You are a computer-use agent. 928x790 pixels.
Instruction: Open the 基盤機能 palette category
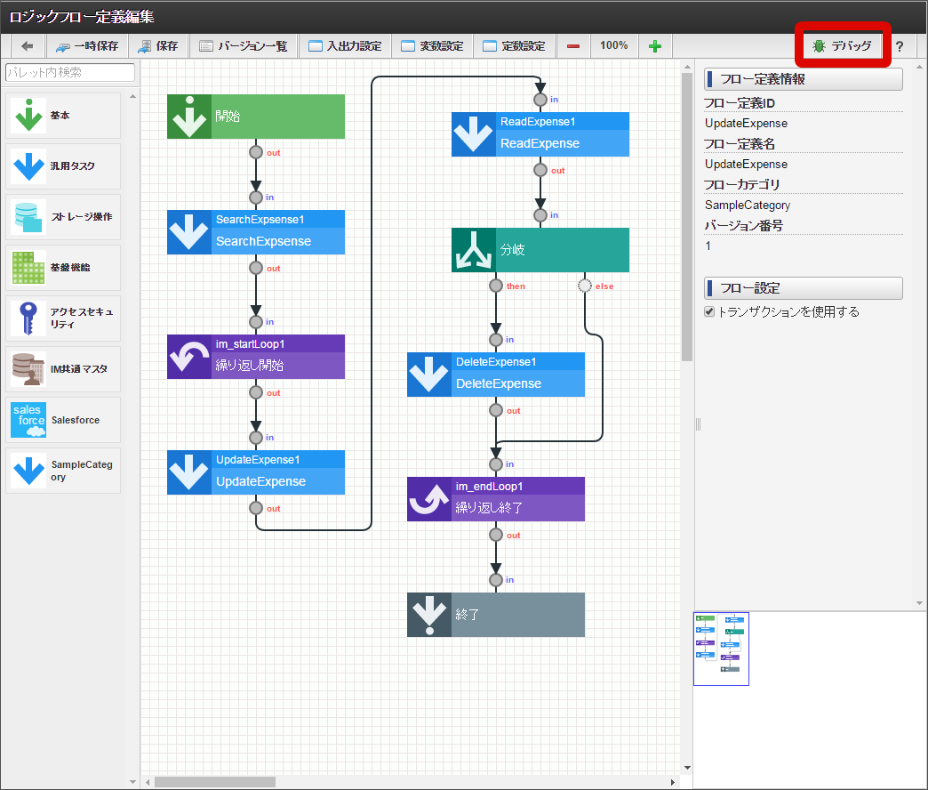pyautogui.click(x=63, y=268)
